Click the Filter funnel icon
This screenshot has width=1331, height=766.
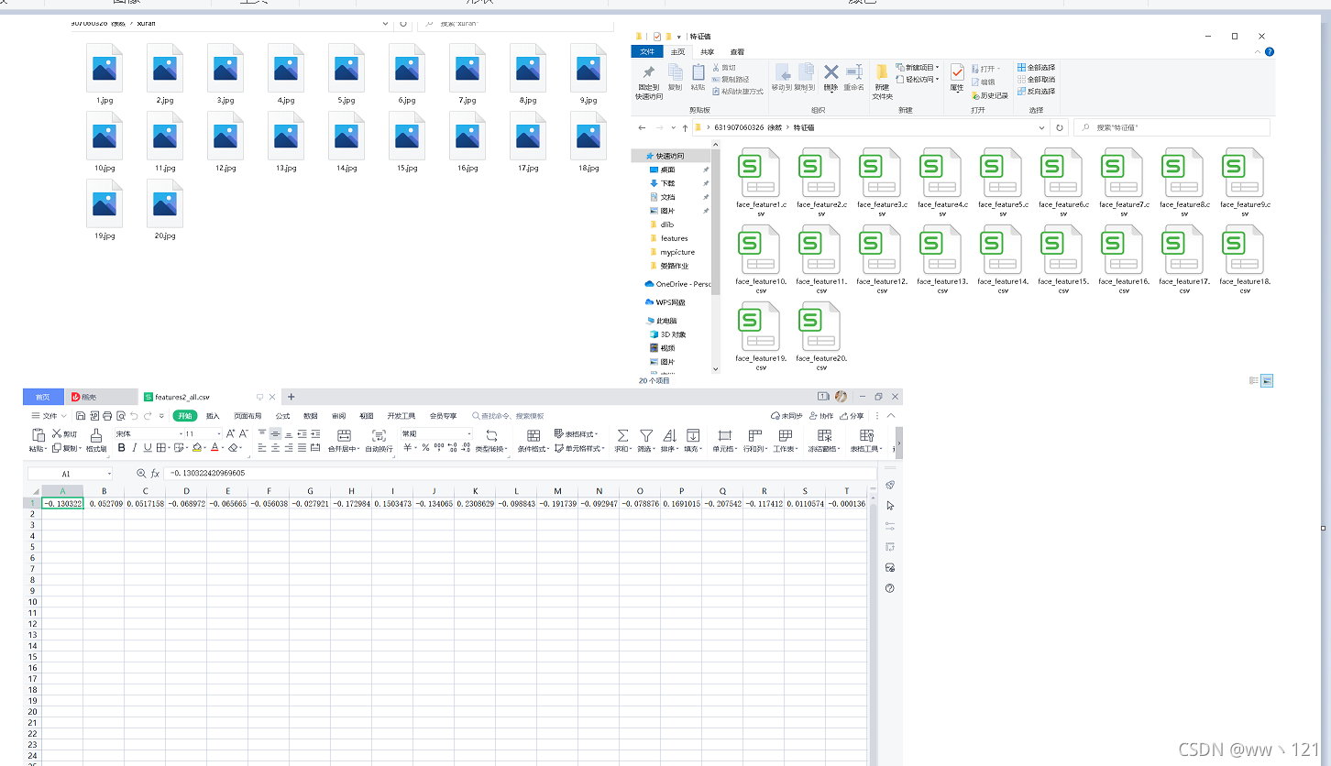(x=646, y=435)
